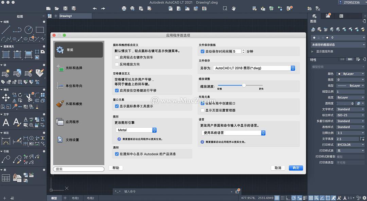The height and width of the screenshot is (201, 367).
Task: Select the Rotate tool
Action: pyautogui.click(x=20, y=95)
